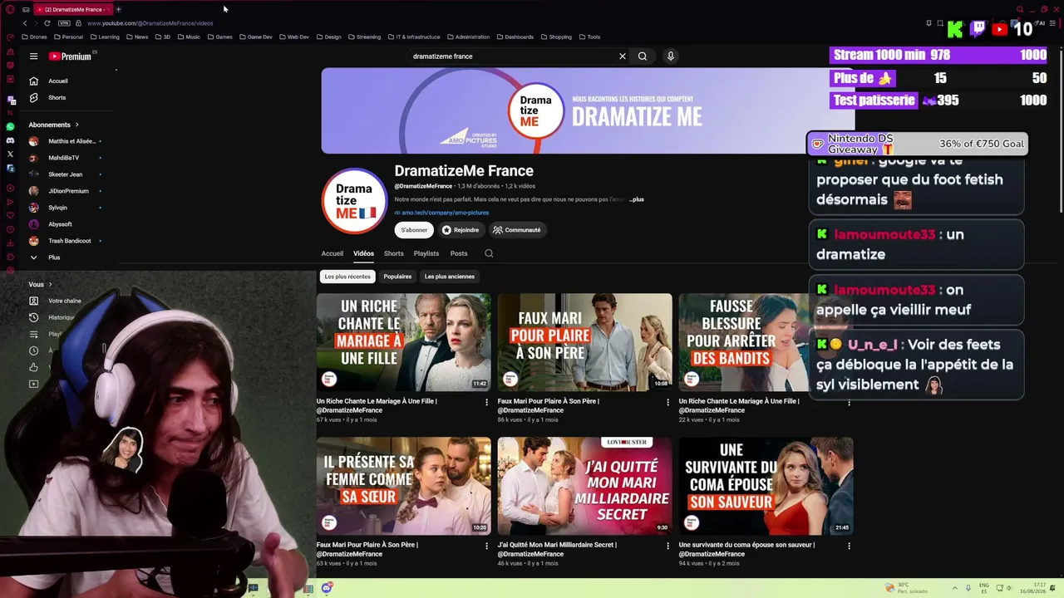Open the YouTube guide hamburger menu
Screen dimensions: 1064x598
pos(33,56)
